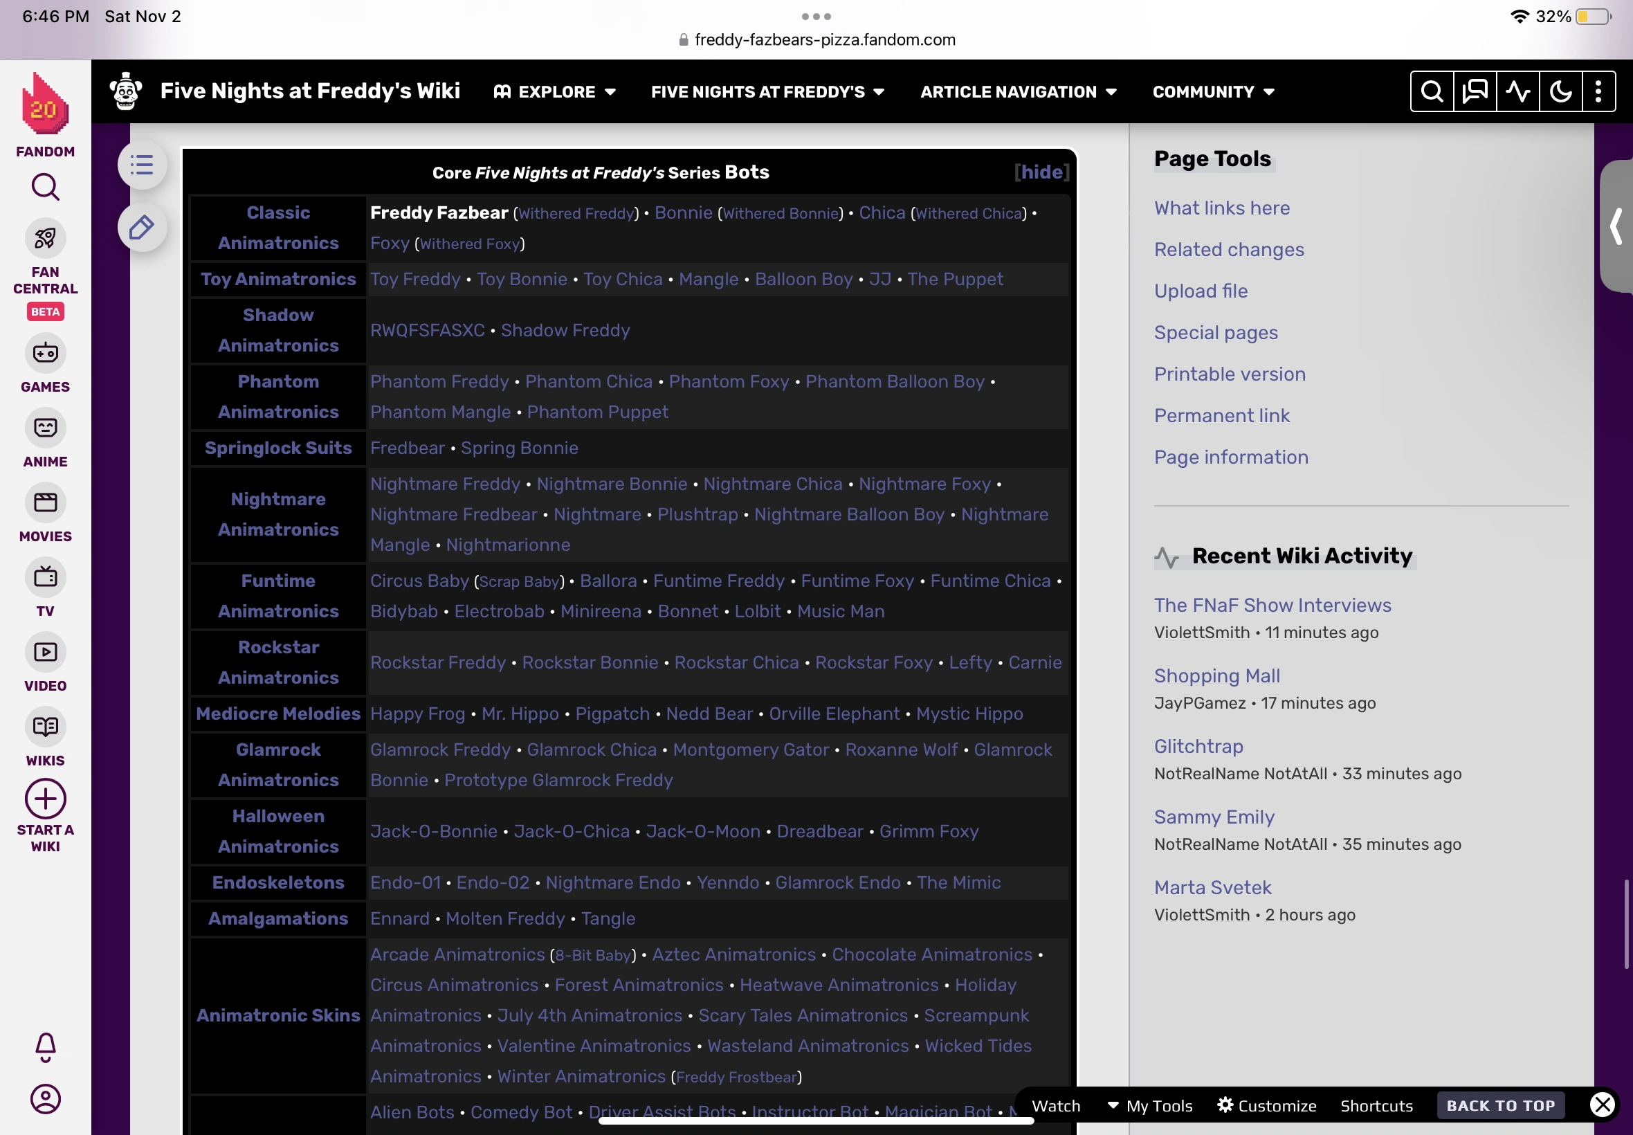Image resolution: width=1633 pixels, height=1135 pixels.
Task: Click the pencil edit page icon
Action: click(x=142, y=228)
